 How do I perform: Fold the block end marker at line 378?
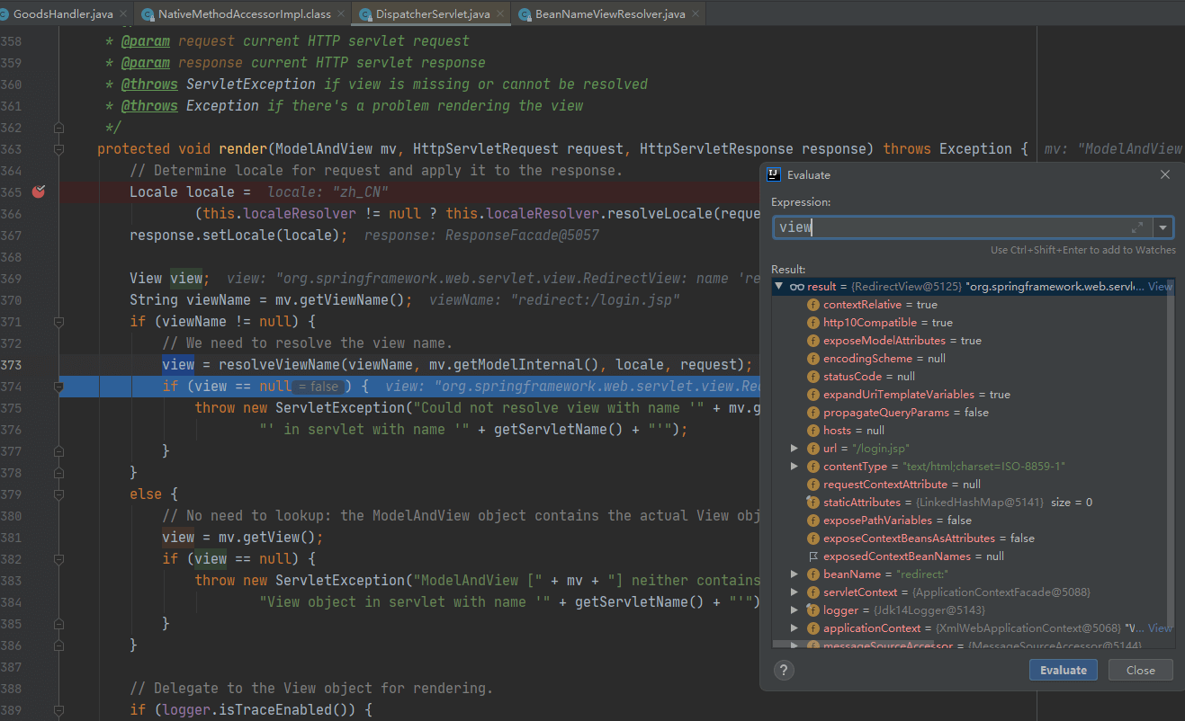(59, 472)
